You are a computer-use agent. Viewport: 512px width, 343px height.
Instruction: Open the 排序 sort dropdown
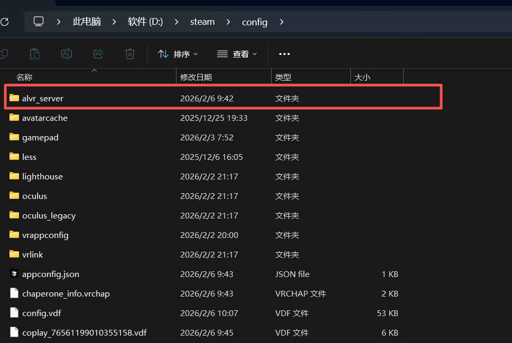[x=178, y=54]
